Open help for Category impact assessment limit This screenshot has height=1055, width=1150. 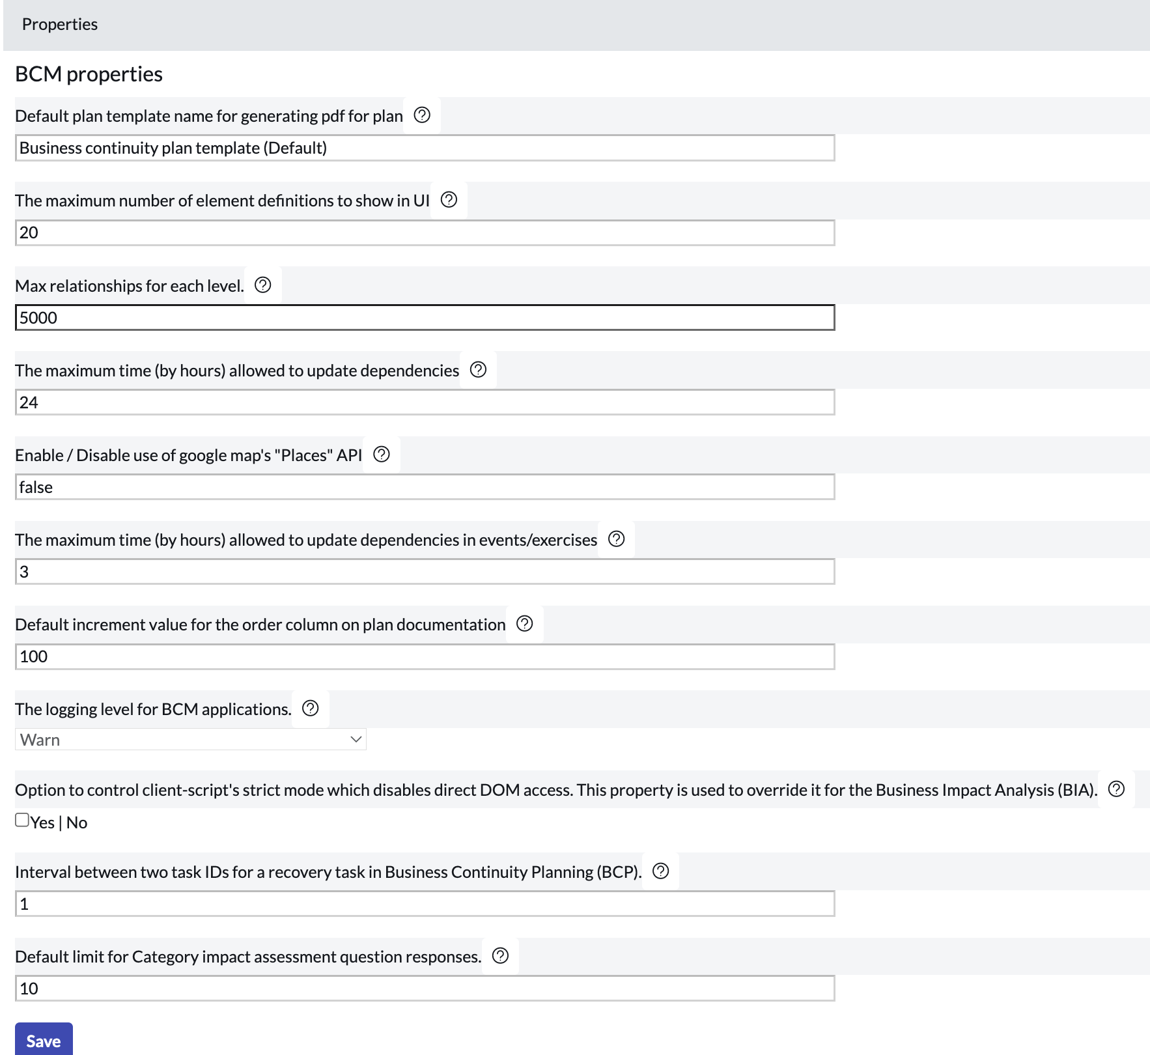[x=500, y=956]
